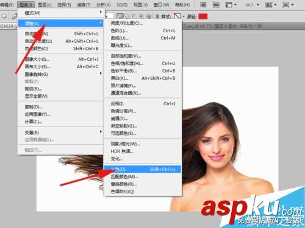Image resolution: width=305 pixels, height=228 pixels.
Task: Expand the 图像旋转(G) submenu
Action: [61, 74]
